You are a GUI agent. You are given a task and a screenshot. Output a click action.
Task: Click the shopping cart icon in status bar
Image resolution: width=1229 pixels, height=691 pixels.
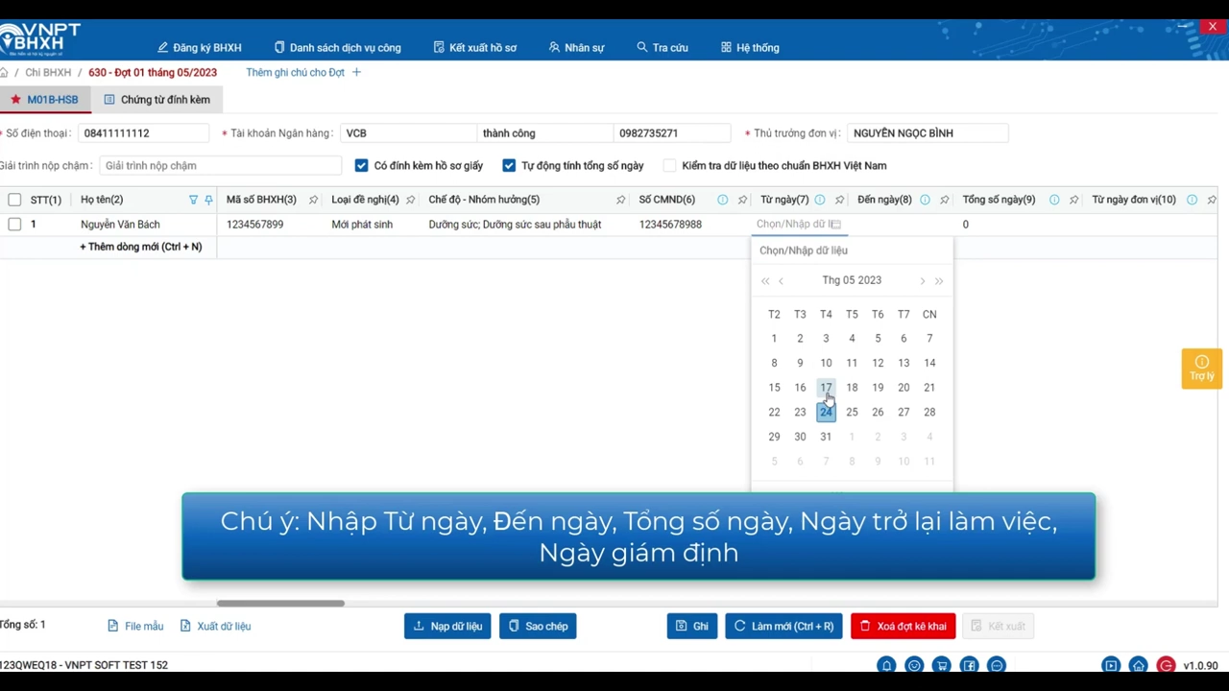pyautogui.click(x=942, y=665)
